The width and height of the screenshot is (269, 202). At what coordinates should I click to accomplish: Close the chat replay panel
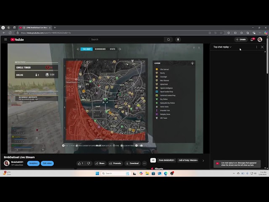click(x=262, y=47)
